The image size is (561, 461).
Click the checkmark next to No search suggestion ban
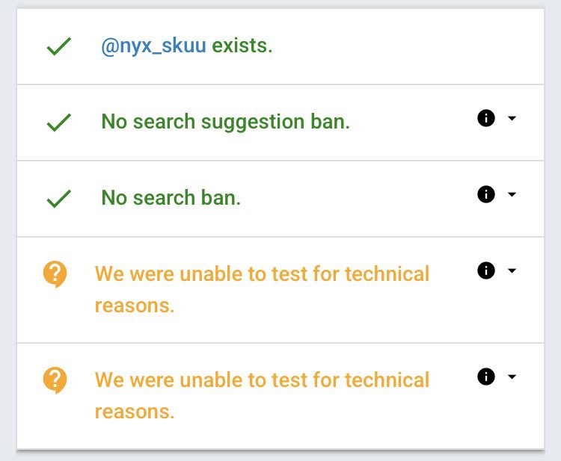[x=58, y=123]
